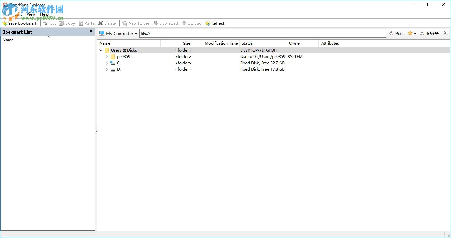The image size is (451, 238).
Task: Open the View menu
Action: pos(31,14)
